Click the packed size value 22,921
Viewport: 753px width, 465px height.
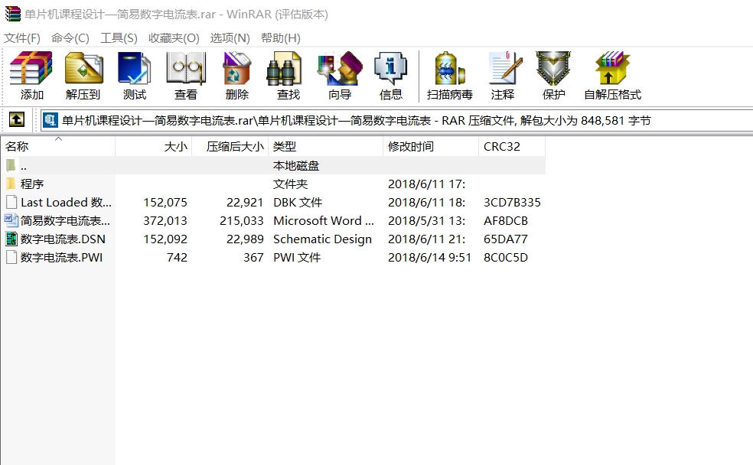[x=245, y=202]
